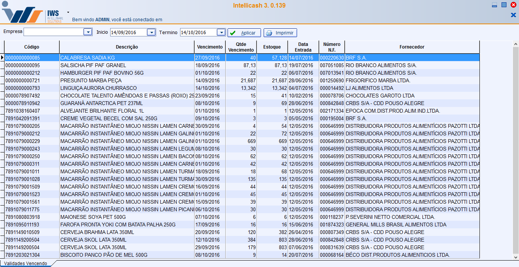Viewport: 519px width, 267px height.
Task: Click the Estoque column header
Action: pos(272,47)
